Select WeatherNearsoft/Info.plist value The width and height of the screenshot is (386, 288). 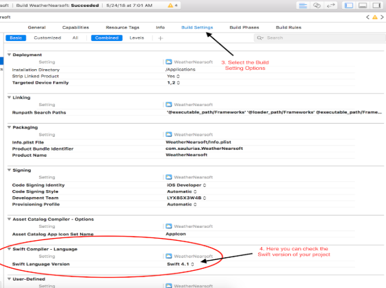[x=198, y=142]
